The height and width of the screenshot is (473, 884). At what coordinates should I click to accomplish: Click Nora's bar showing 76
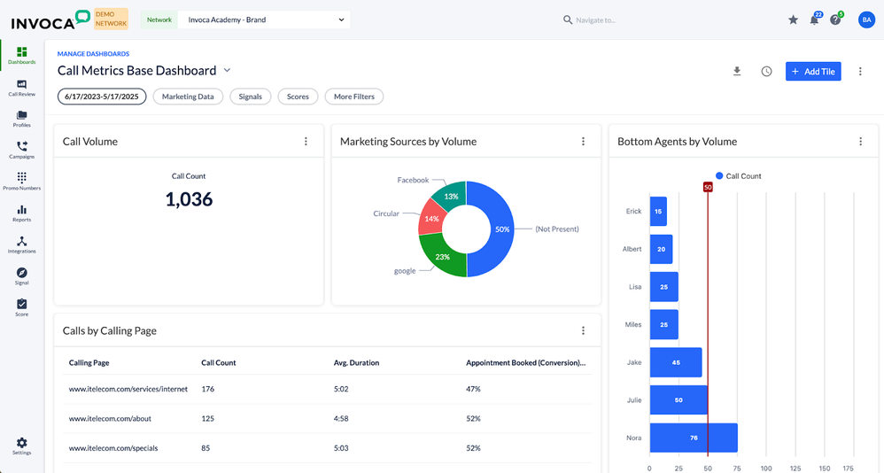tap(694, 438)
